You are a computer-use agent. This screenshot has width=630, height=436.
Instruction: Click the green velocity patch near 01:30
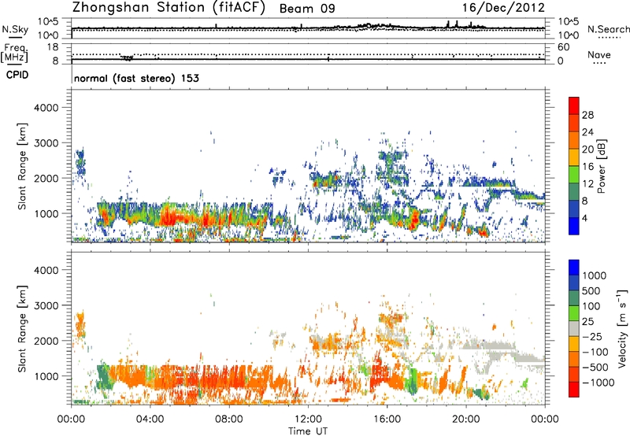(x=104, y=376)
